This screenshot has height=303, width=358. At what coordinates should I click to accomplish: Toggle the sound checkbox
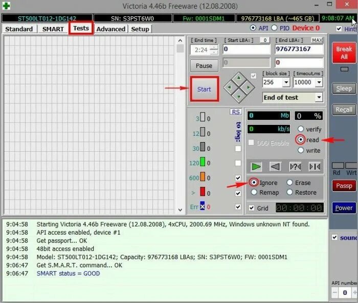334,237
